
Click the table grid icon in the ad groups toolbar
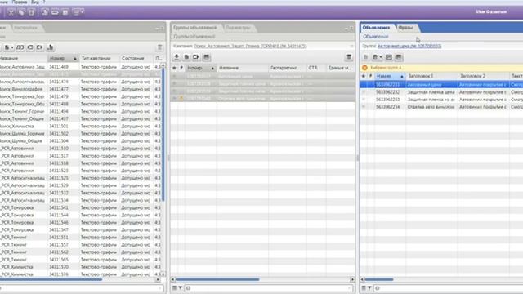(207, 57)
